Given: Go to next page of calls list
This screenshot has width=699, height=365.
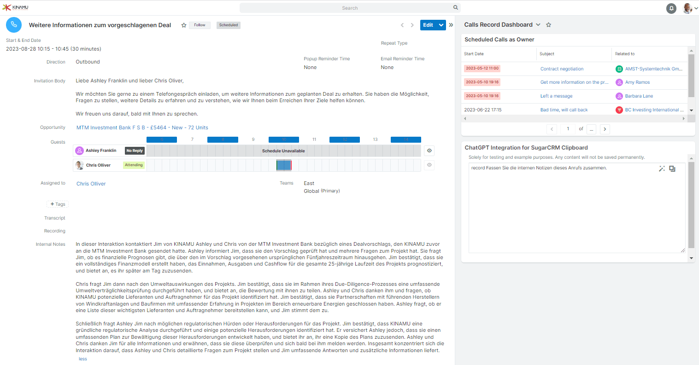Looking at the screenshot, I should click(x=605, y=129).
